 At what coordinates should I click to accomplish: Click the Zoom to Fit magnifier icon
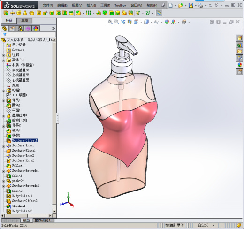[x=110, y=22]
